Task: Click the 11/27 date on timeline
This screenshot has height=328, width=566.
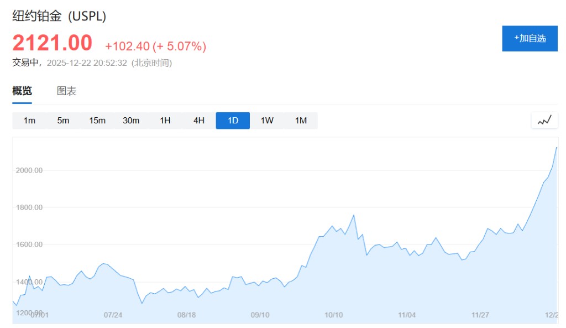Action: [481, 315]
